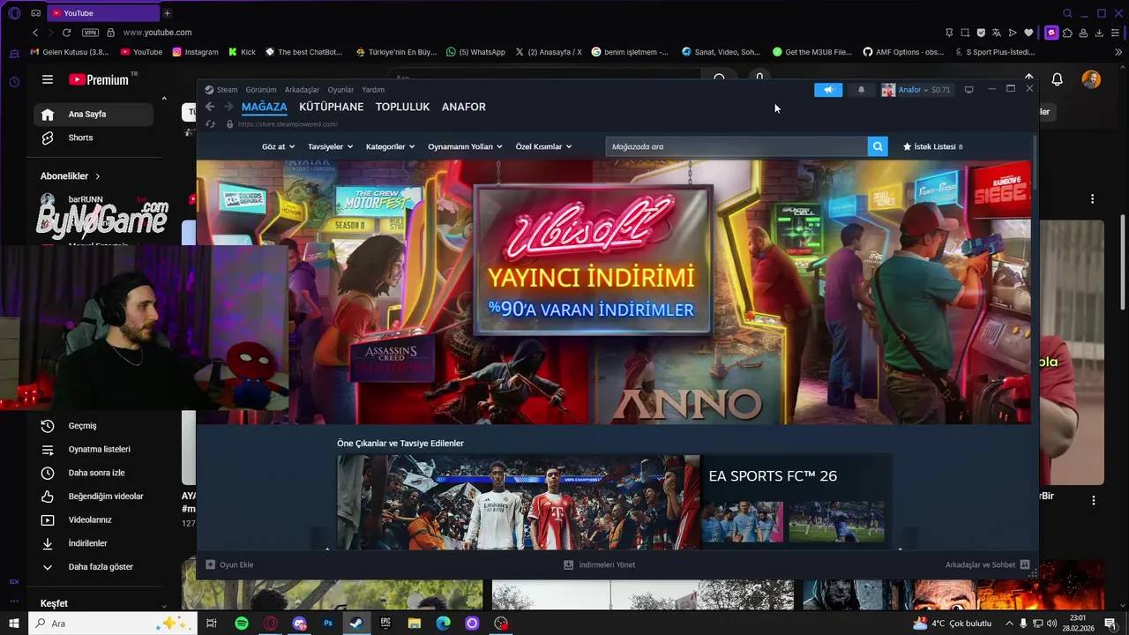Open the 'Yardım' menu in Steam
1129x635 pixels.
tap(373, 90)
